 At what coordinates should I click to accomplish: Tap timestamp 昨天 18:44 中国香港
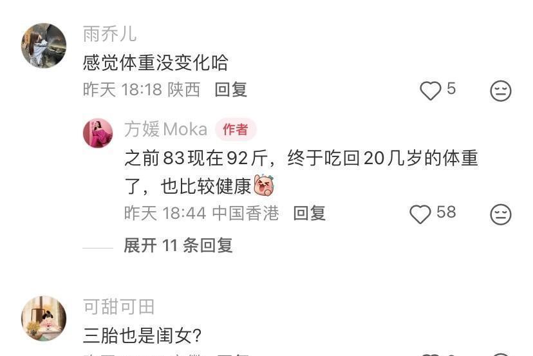coord(201,213)
